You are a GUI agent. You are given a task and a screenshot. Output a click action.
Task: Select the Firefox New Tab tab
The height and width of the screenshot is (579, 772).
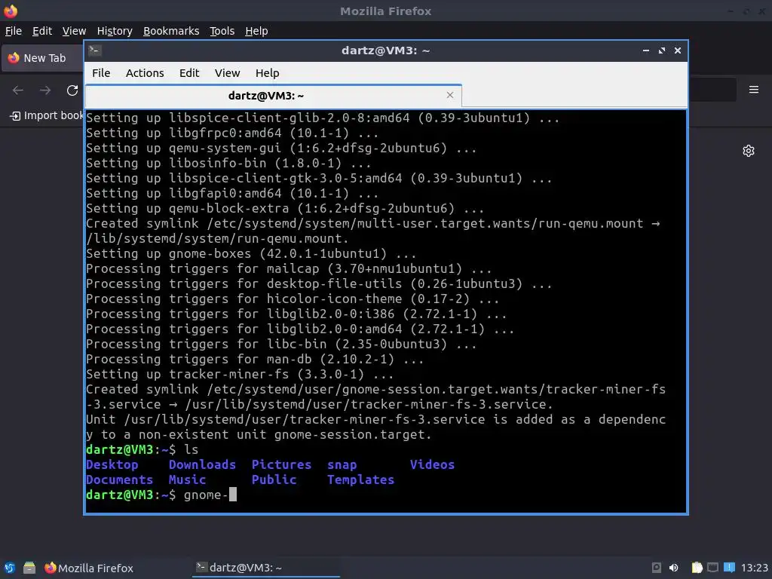(43, 58)
